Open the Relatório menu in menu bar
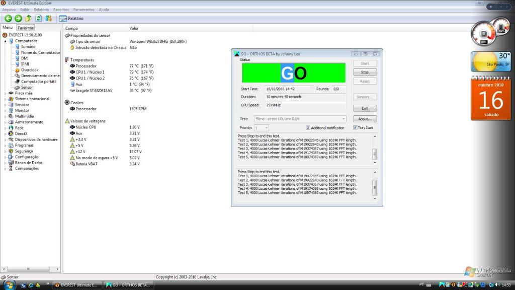This screenshot has width=515, height=290. [x=41, y=10]
